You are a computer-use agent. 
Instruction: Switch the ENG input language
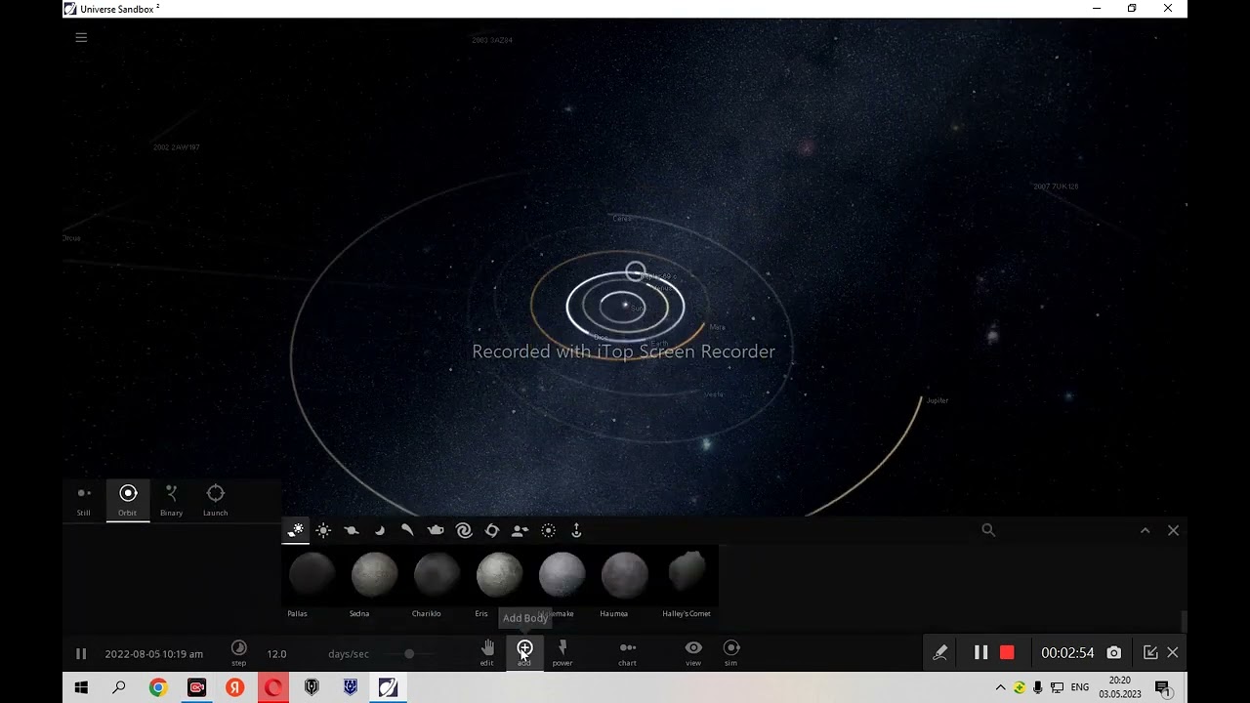point(1080,687)
